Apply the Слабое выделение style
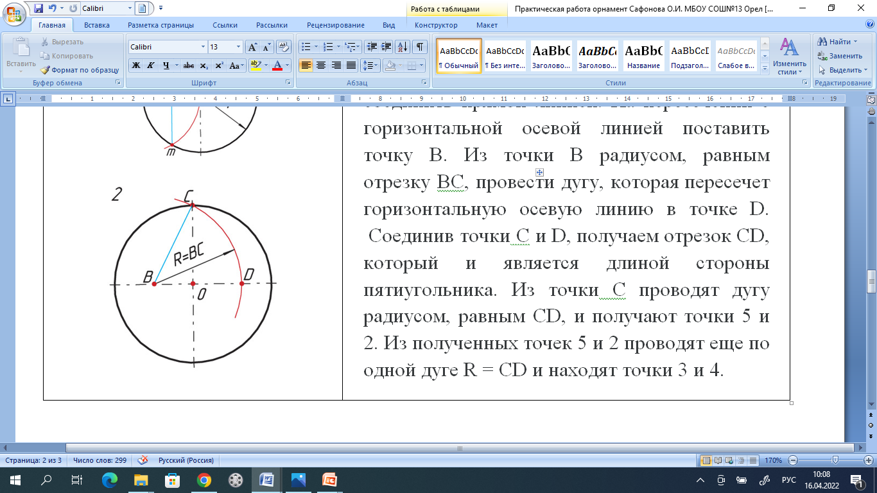 click(x=736, y=56)
